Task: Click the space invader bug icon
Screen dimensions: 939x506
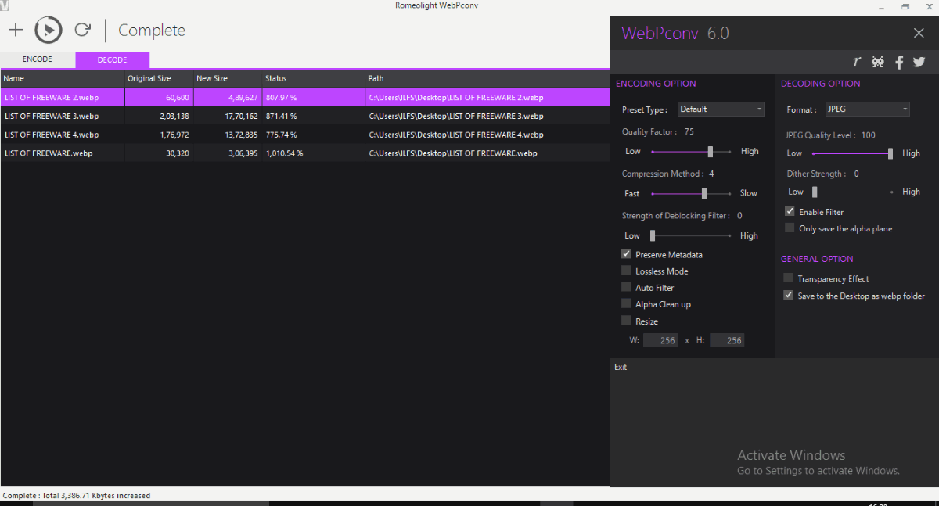Action: [x=878, y=63]
